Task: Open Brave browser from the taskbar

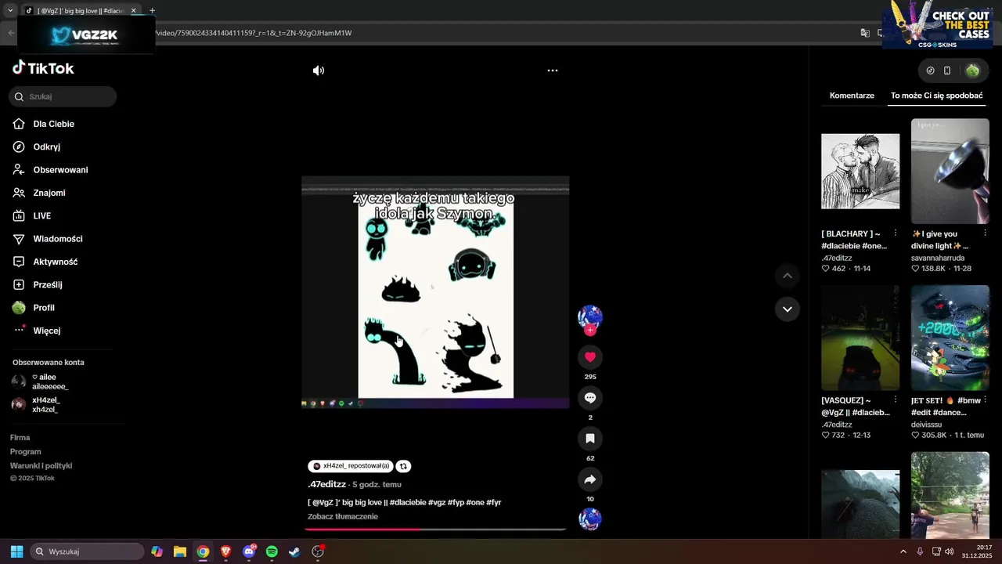Action: coord(226,551)
